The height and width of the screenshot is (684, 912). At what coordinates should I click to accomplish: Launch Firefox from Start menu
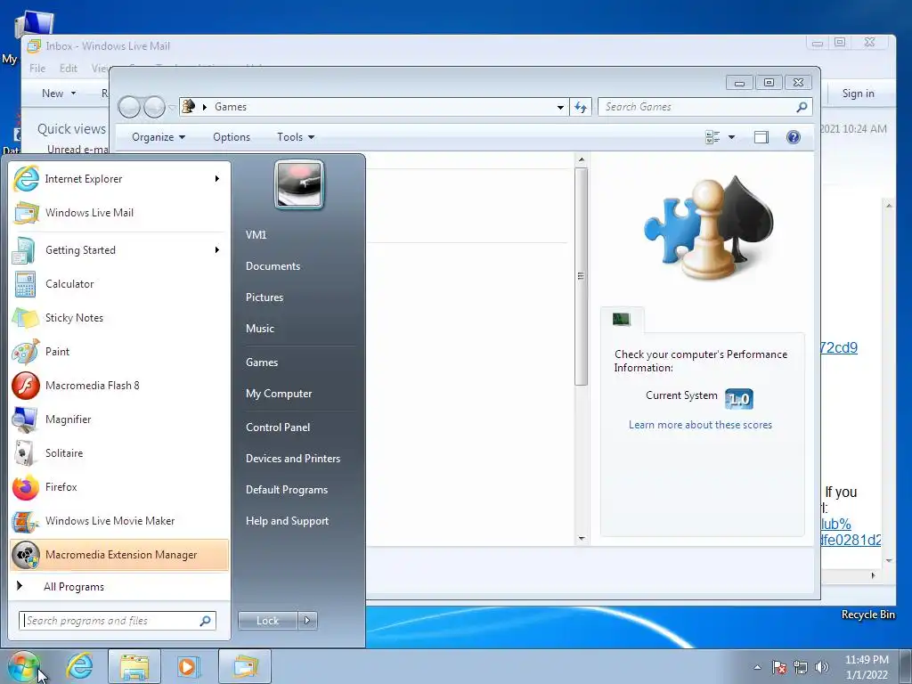point(119,487)
